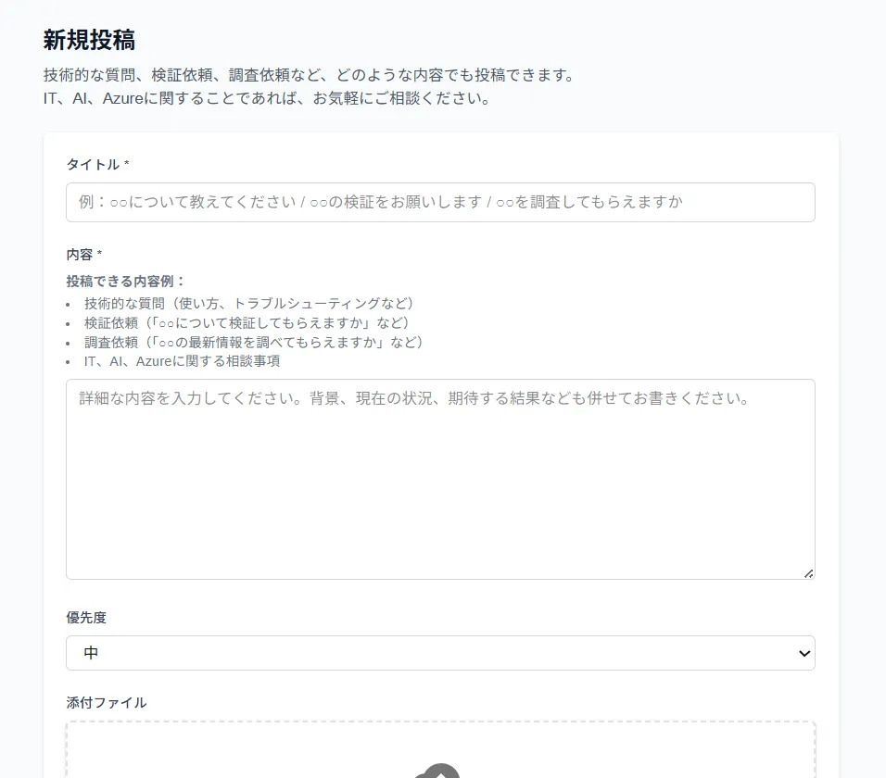The height and width of the screenshot is (778, 886).
Task: Click the タイトル * field label
Action: (97, 164)
